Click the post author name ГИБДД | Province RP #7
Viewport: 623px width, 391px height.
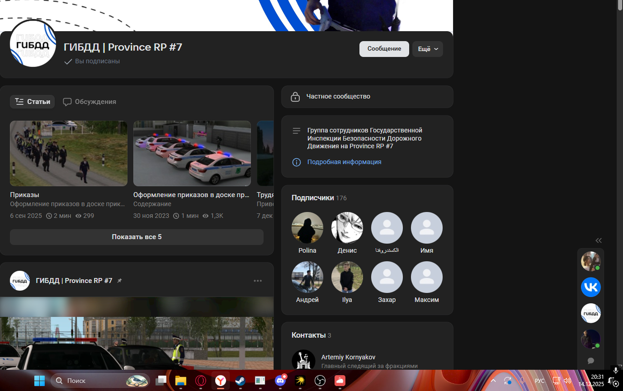pyautogui.click(x=74, y=281)
